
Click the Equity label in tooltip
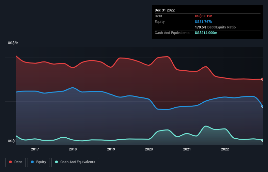coord(160,22)
